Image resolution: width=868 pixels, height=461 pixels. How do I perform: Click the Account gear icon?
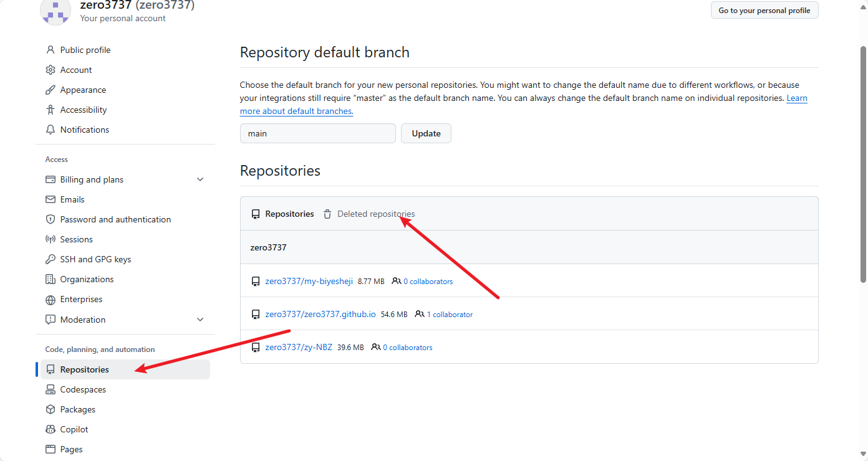point(51,70)
